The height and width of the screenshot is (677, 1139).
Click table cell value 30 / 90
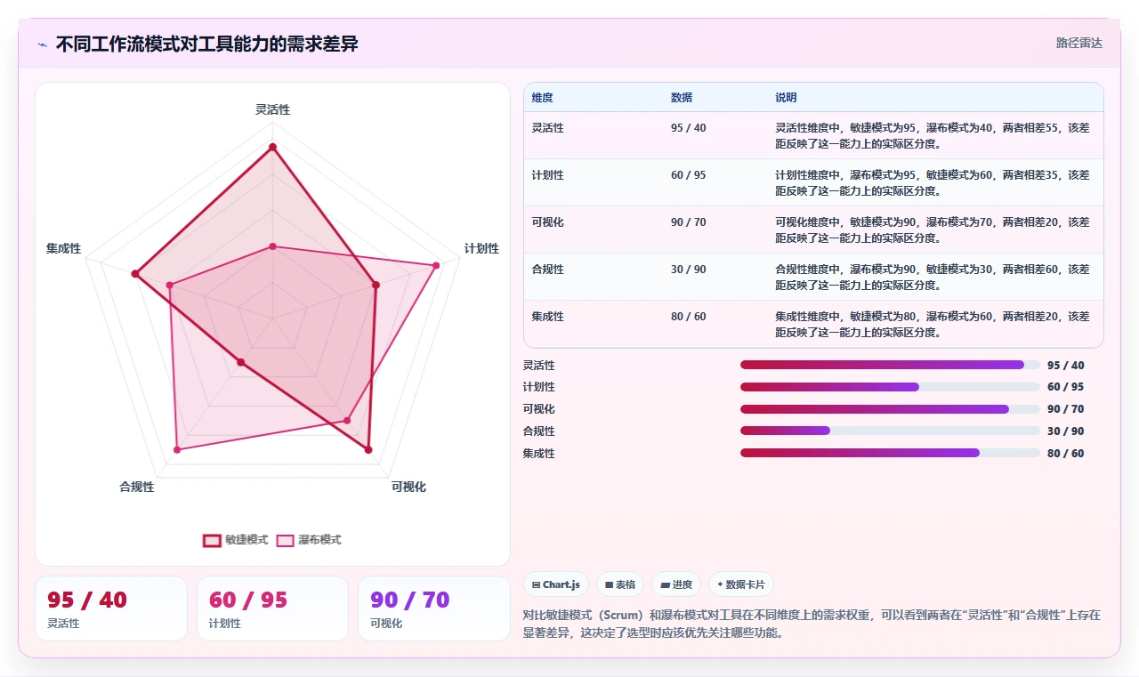(689, 270)
